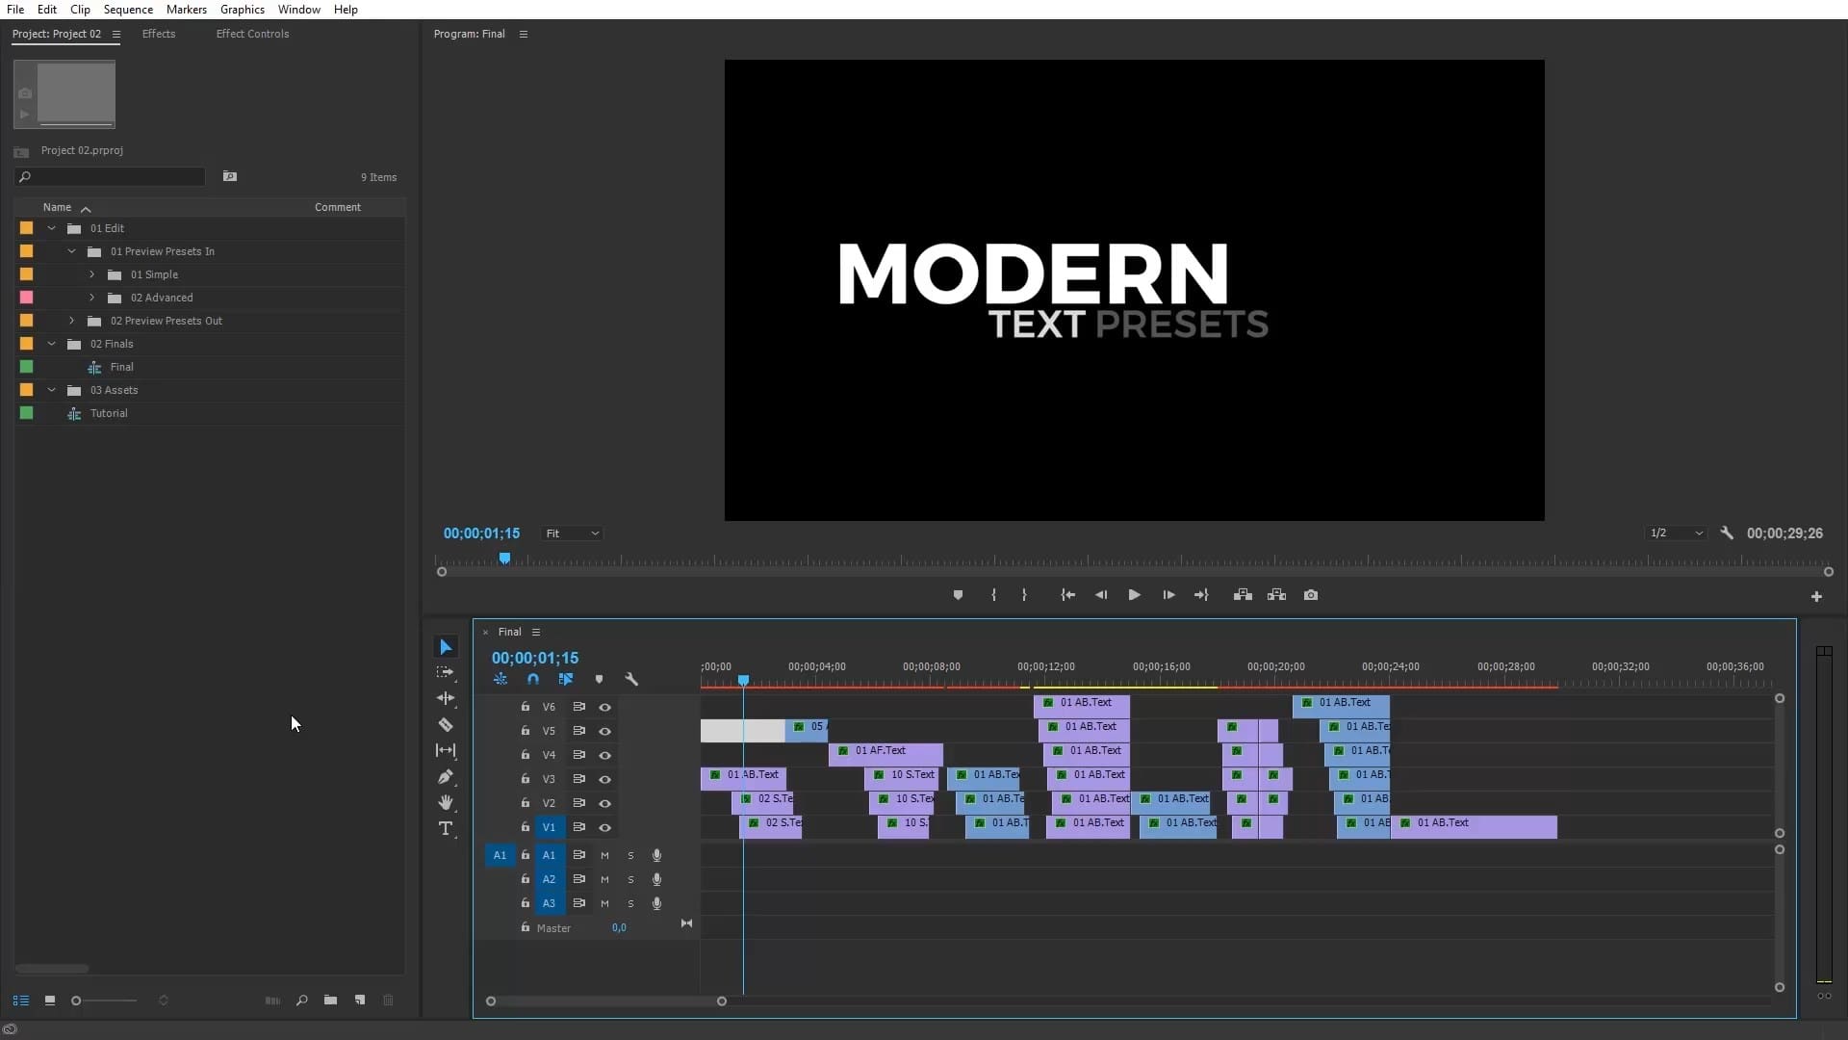
Task: Select the Tutorial sequence item
Action: (109, 413)
